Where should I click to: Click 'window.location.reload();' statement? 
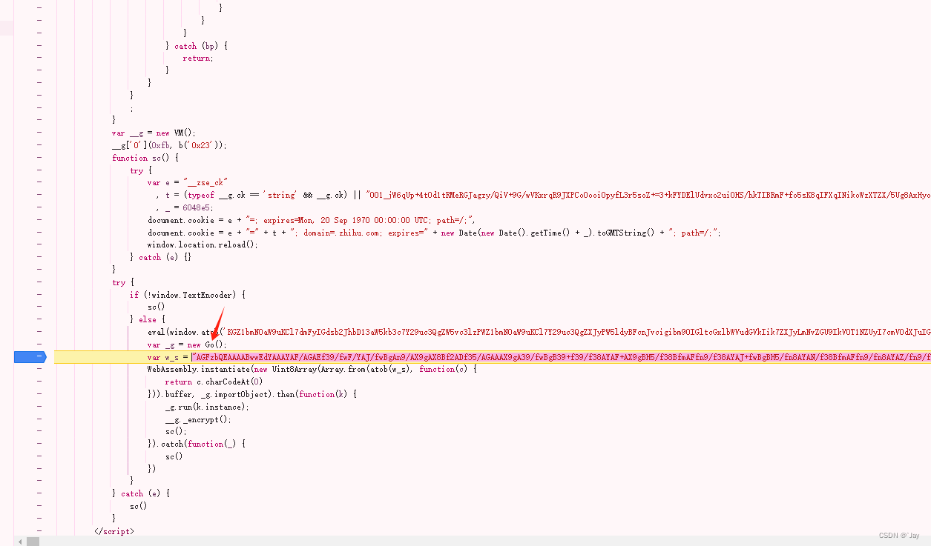[203, 244]
